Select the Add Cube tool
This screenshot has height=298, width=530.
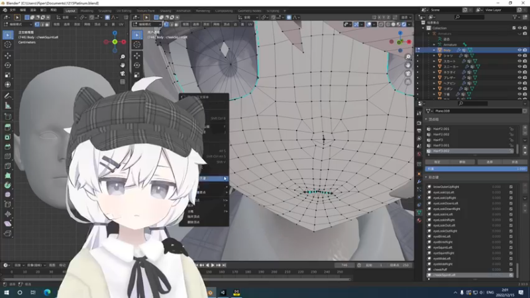(x=8, y=117)
